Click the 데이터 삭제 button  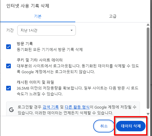click(131, 126)
